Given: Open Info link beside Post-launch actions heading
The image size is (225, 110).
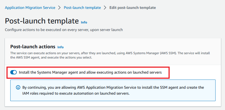Looking at the screenshot, I should click(61, 47).
